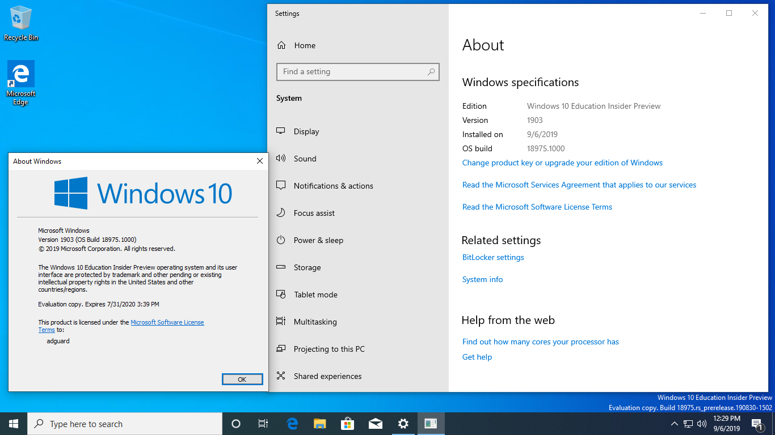Screen dimensions: 775x435
Task: Open Mail from the taskbar
Action: tap(375, 424)
